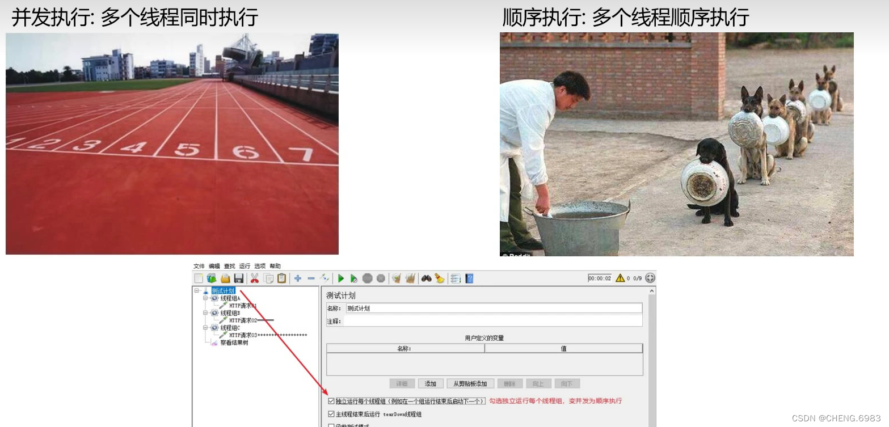Viewport: 889px width, 427px height.
Task: Open the 文件 menu
Action: (x=199, y=266)
